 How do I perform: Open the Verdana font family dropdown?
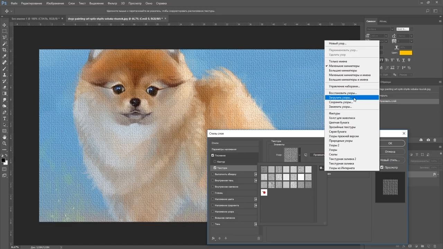(x=380, y=29)
